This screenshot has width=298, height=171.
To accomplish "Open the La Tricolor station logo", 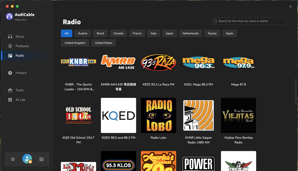I will click(x=238, y=161).
